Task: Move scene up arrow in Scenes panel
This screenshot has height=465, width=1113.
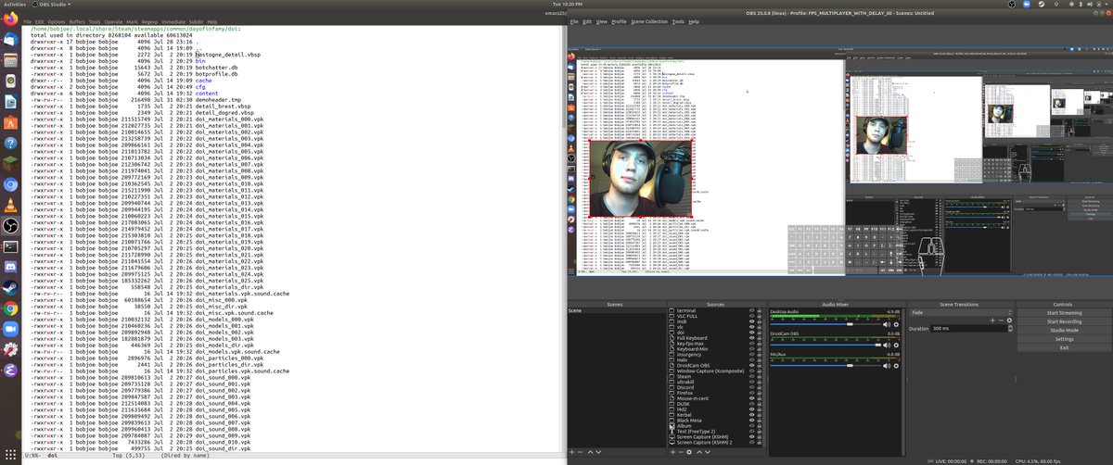Action: [x=590, y=452]
